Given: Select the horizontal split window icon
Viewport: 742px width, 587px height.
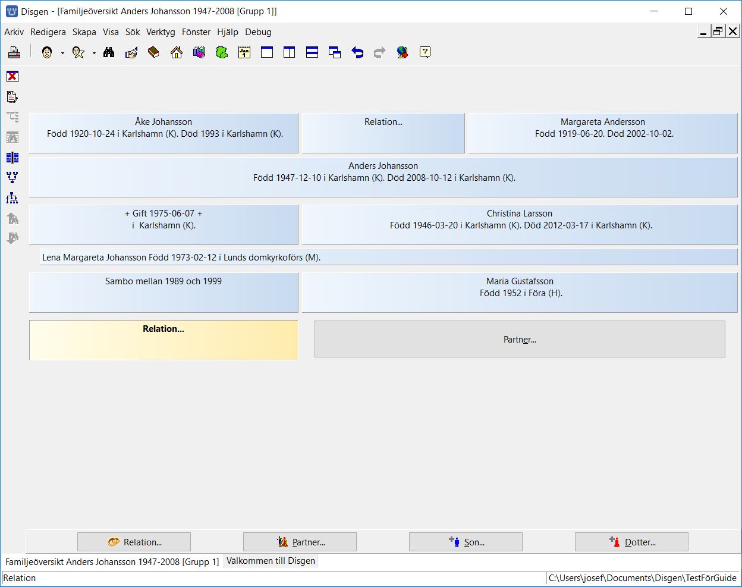Looking at the screenshot, I should tap(312, 52).
